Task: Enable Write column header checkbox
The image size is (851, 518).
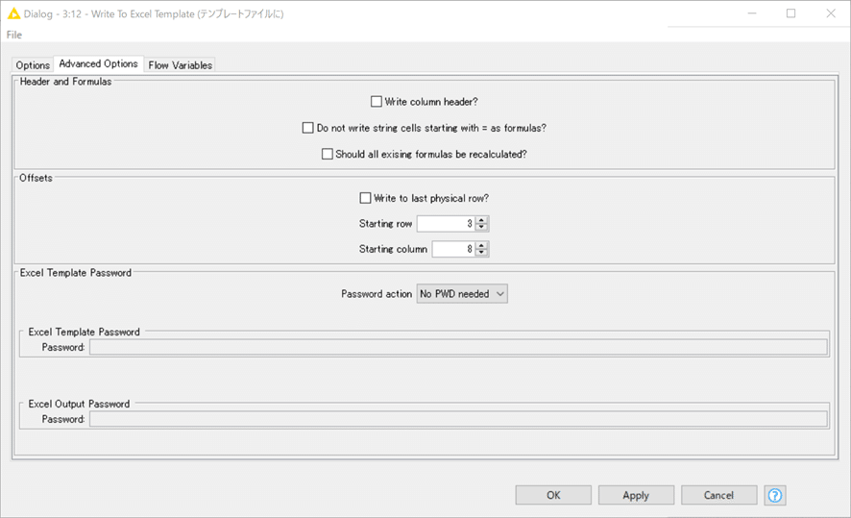Action: [377, 102]
